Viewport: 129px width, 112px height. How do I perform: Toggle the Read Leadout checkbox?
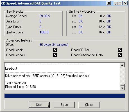coord(55,55)
